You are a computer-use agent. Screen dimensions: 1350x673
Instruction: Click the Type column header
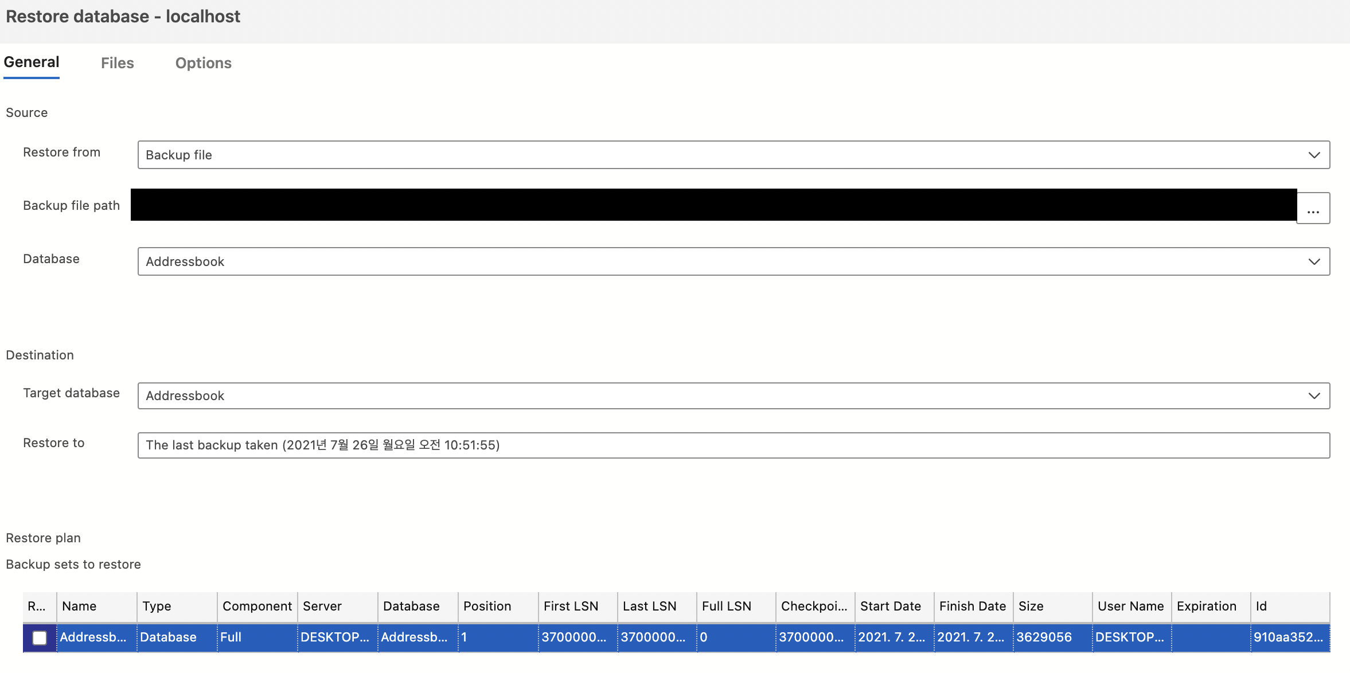(x=157, y=607)
